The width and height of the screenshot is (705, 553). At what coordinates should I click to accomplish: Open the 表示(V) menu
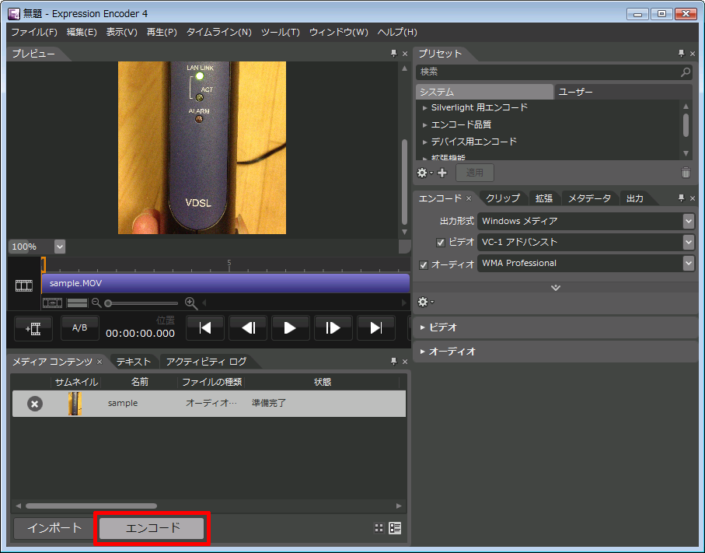pyautogui.click(x=121, y=33)
